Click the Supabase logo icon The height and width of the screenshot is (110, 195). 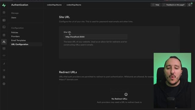click(4, 5)
